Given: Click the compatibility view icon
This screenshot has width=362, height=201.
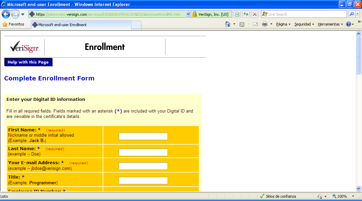Looking at the screenshot, I should click(237, 14).
